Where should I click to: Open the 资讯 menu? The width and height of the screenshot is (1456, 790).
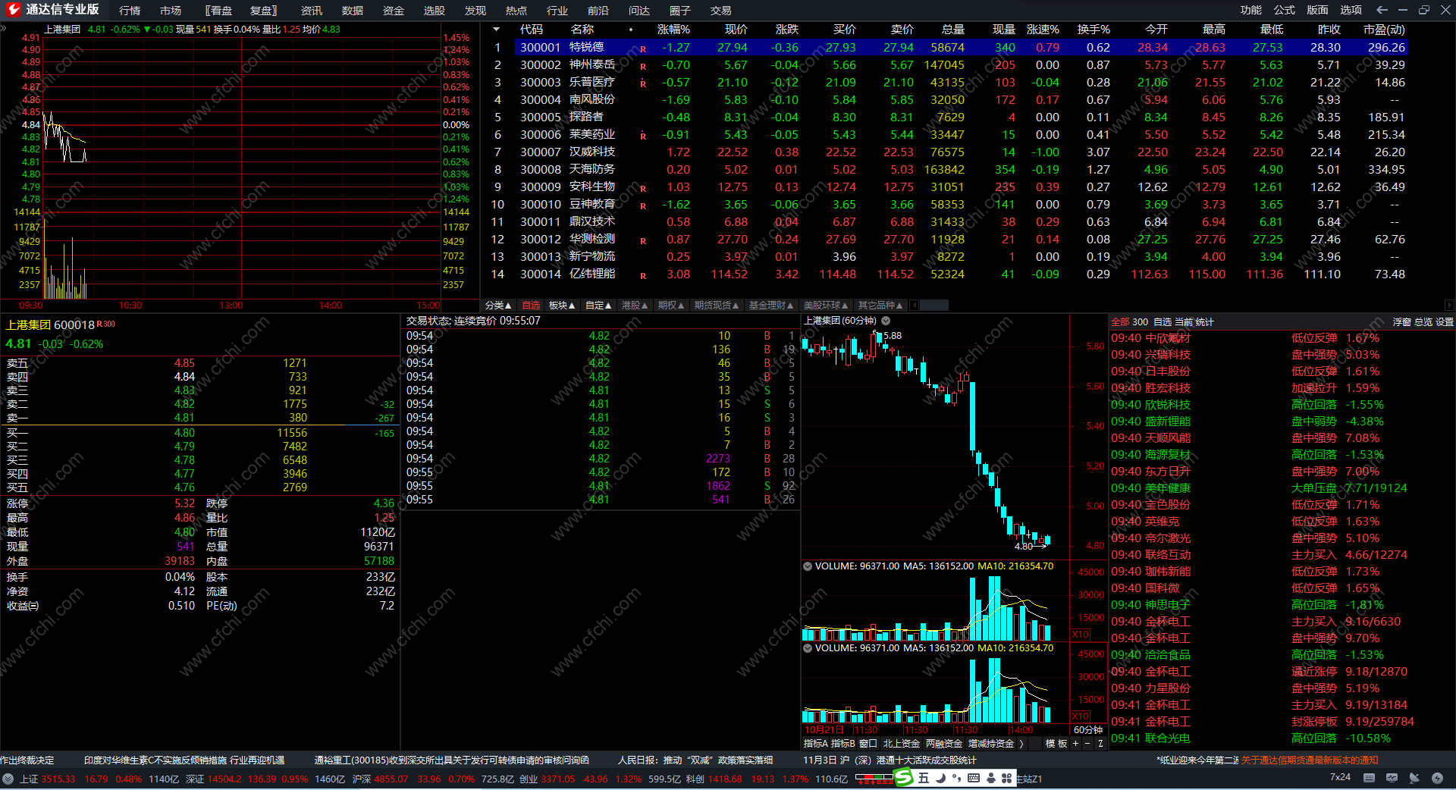(x=312, y=11)
